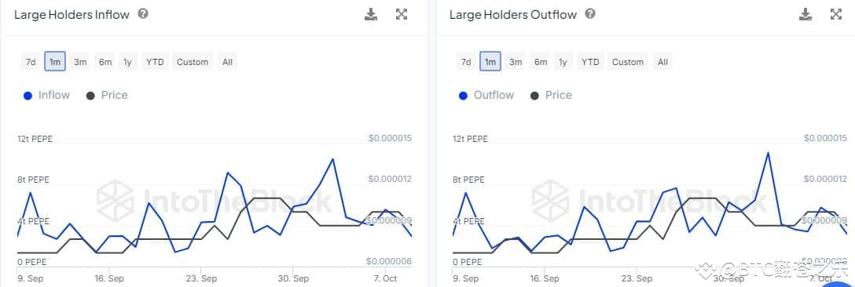Download the Large Holders Outflow chart
Screen dimensions: 855x287
click(x=805, y=15)
